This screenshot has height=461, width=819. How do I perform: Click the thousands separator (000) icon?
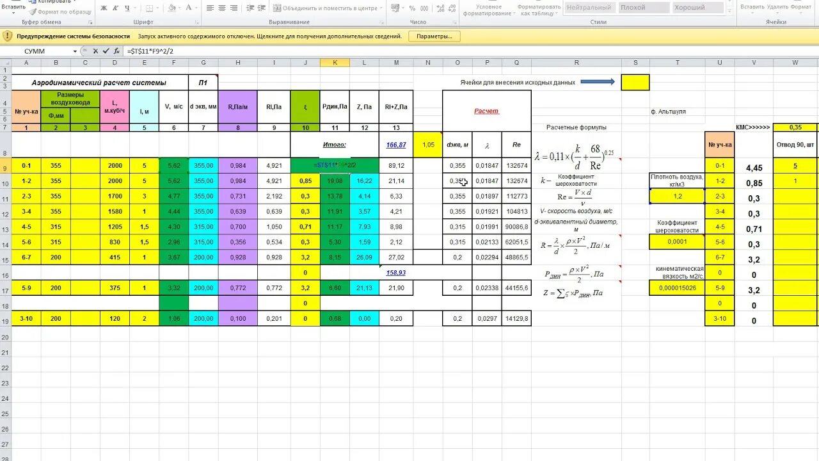point(423,8)
